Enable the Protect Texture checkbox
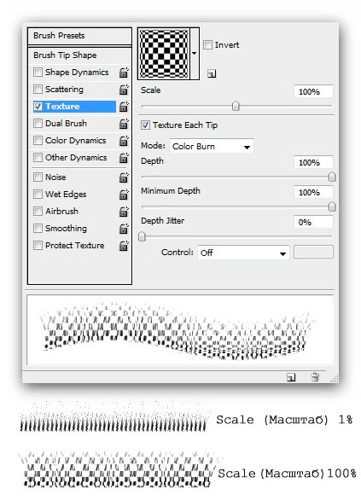 [x=38, y=245]
